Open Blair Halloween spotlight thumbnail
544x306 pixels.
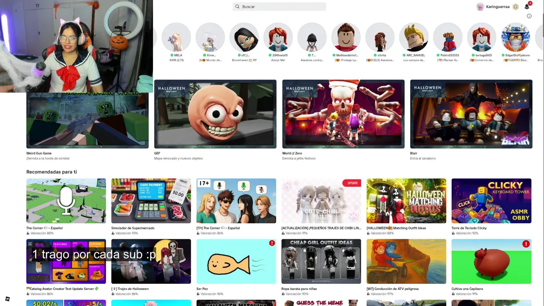(x=471, y=114)
